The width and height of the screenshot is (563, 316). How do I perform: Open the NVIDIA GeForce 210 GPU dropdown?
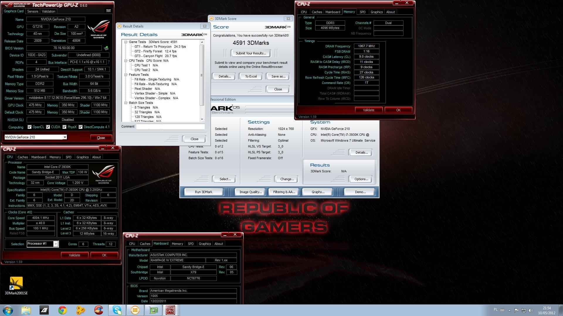(x=35, y=137)
